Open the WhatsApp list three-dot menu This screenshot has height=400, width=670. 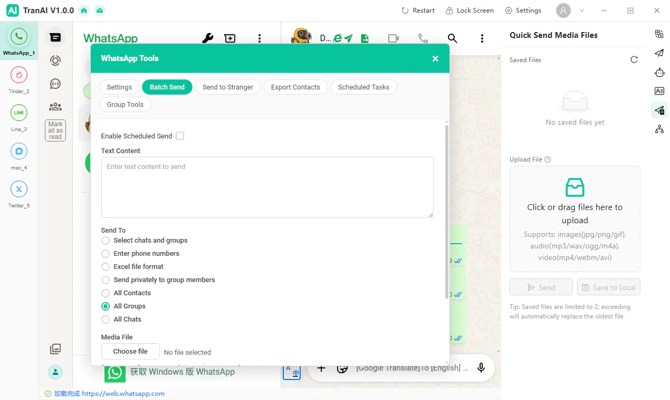tap(259, 38)
